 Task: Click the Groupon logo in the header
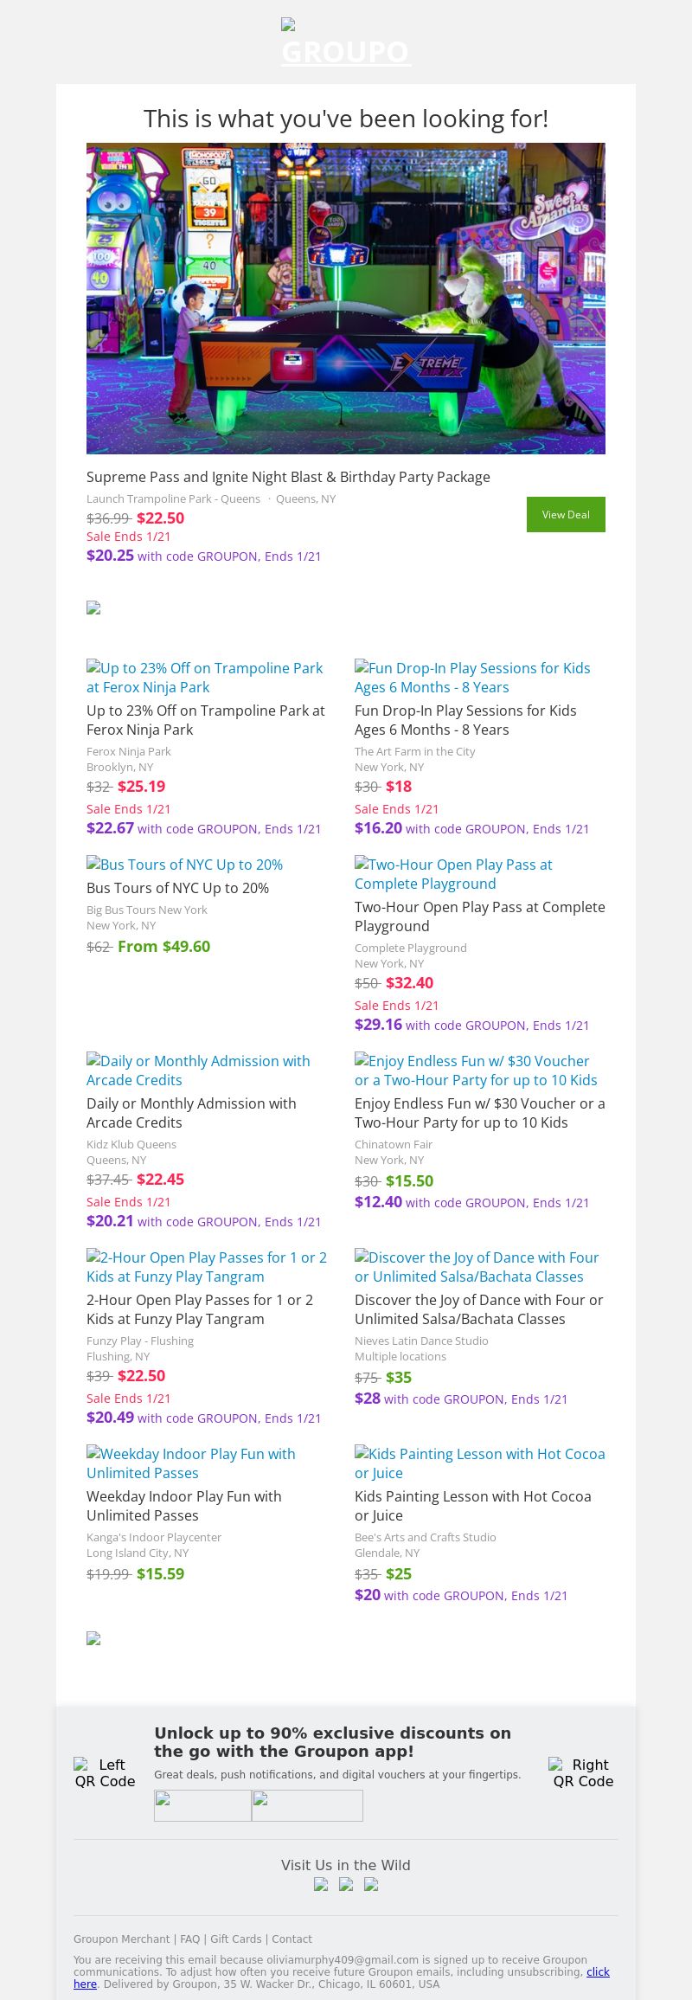[x=345, y=45]
